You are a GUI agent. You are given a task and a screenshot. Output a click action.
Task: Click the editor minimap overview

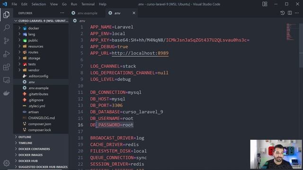click(x=292, y=32)
